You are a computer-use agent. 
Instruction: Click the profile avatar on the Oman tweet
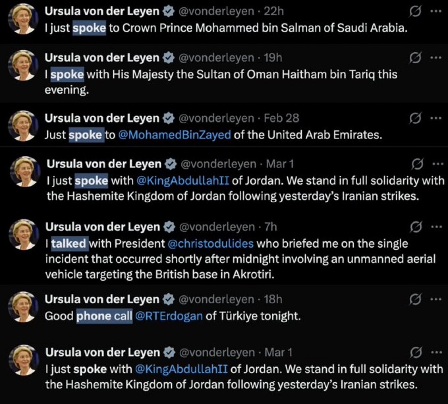pyautogui.click(x=23, y=65)
